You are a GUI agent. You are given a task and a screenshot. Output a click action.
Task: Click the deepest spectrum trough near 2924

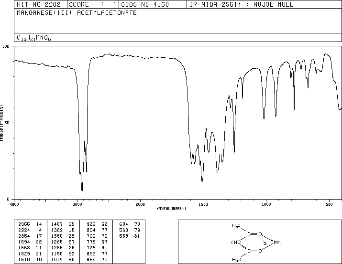click(82, 191)
